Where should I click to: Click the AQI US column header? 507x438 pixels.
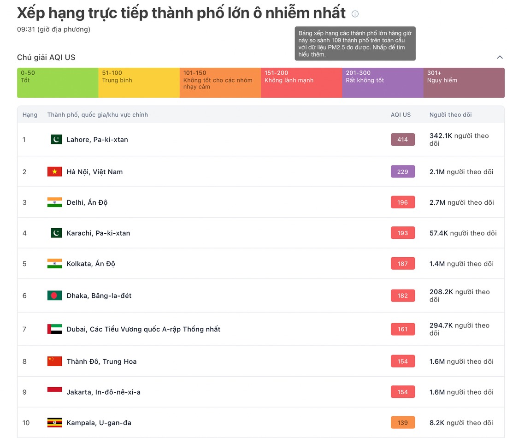[401, 115]
